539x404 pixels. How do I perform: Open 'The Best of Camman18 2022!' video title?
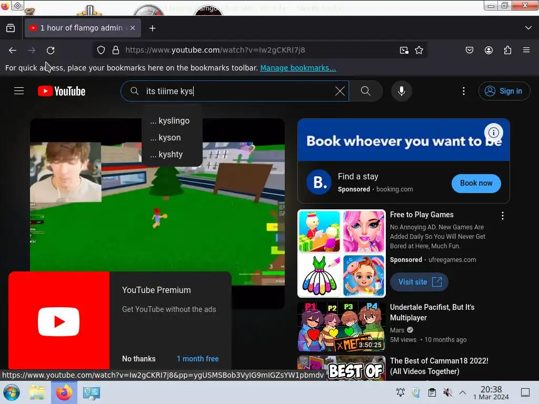click(439, 366)
